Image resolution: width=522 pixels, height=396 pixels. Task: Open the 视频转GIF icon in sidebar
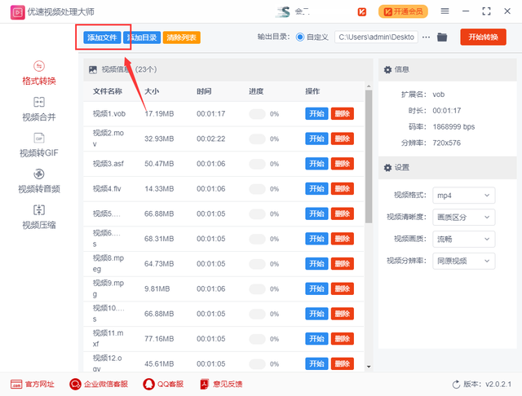[39, 138]
